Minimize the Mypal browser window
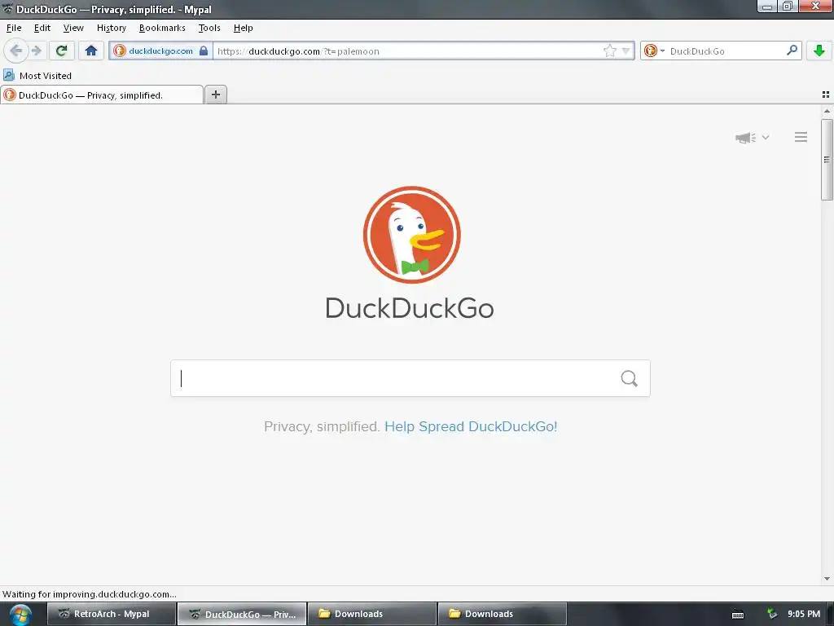 767,7
